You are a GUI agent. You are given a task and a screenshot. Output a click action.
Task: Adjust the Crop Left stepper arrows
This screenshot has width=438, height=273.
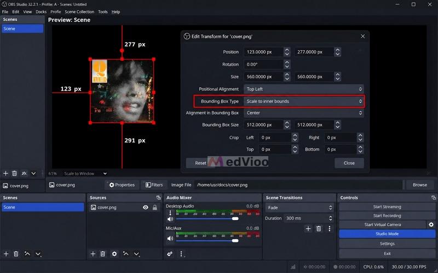point(295,138)
